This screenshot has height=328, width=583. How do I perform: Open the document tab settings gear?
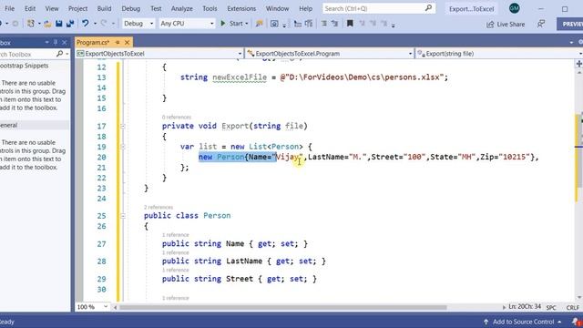point(580,43)
